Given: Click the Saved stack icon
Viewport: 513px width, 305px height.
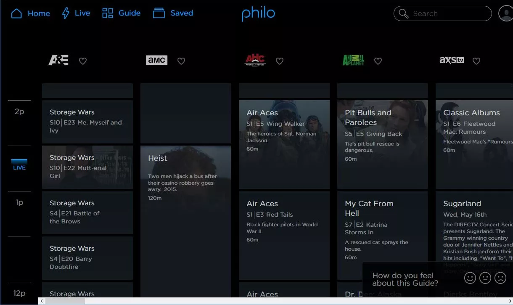Looking at the screenshot, I should [159, 13].
